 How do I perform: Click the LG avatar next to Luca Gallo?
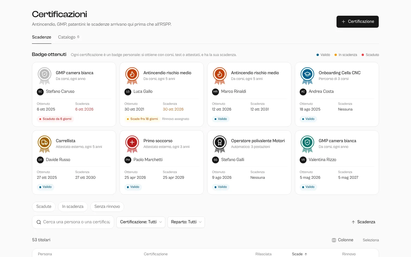128,92
